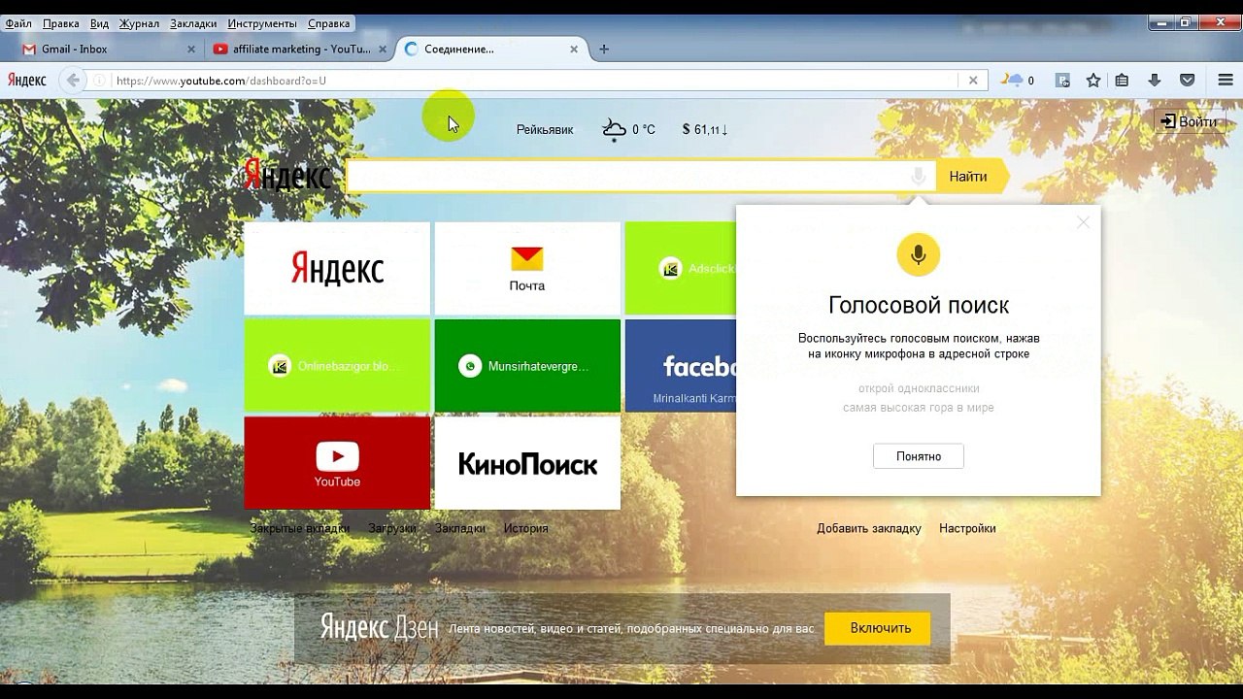Click the yellow microphone in voice search popup

919,254
